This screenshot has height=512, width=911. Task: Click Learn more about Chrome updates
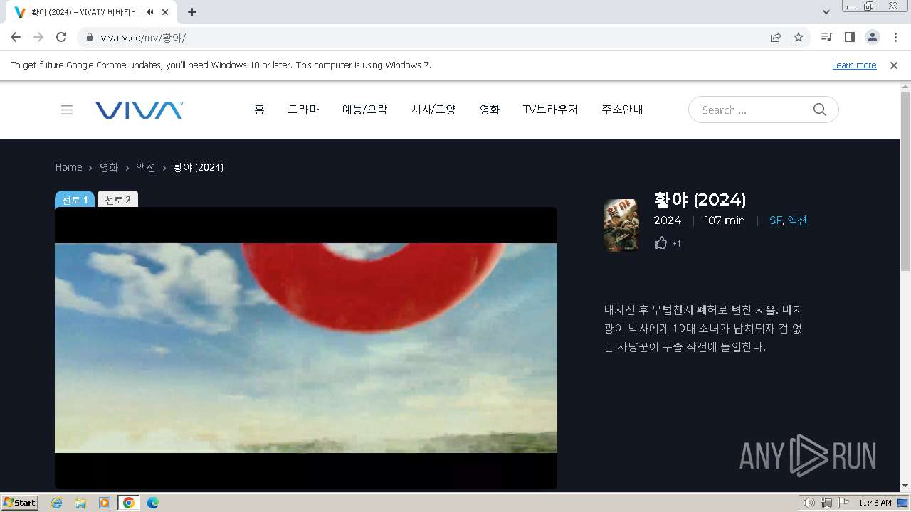pos(854,65)
